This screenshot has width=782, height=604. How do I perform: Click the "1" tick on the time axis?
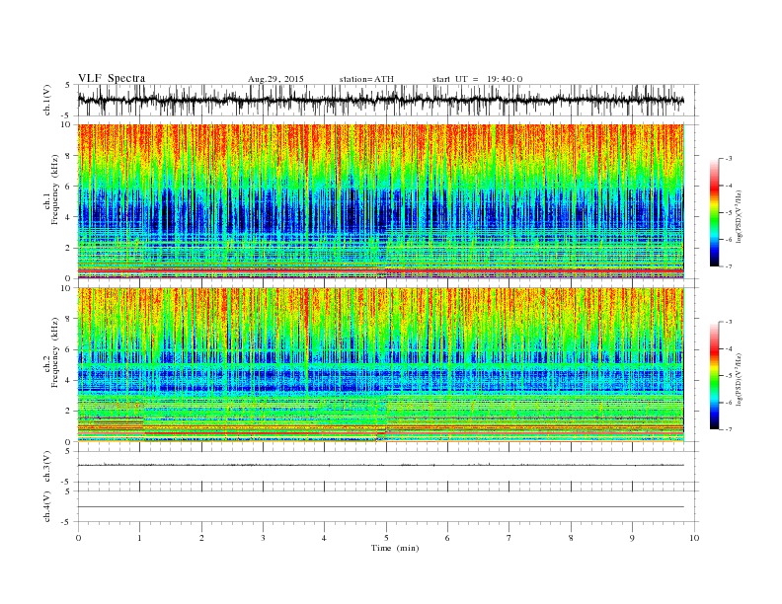(139, 538)
